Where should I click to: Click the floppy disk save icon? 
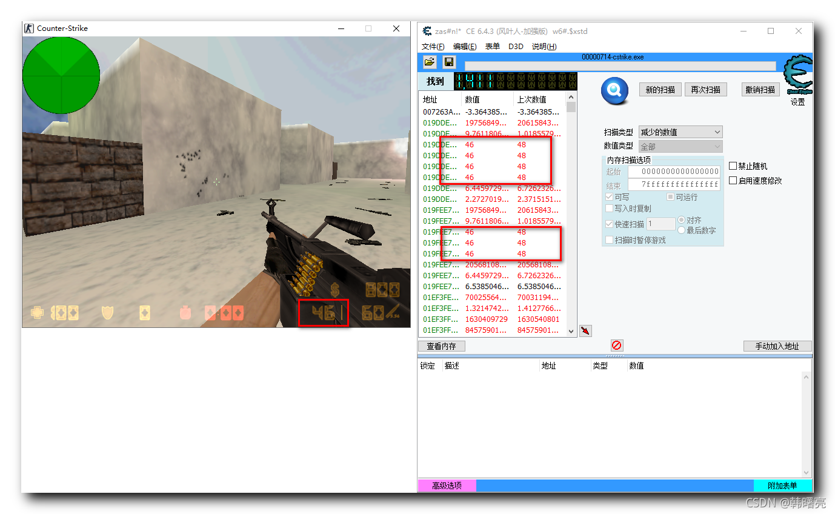click(x=449, y=62)
